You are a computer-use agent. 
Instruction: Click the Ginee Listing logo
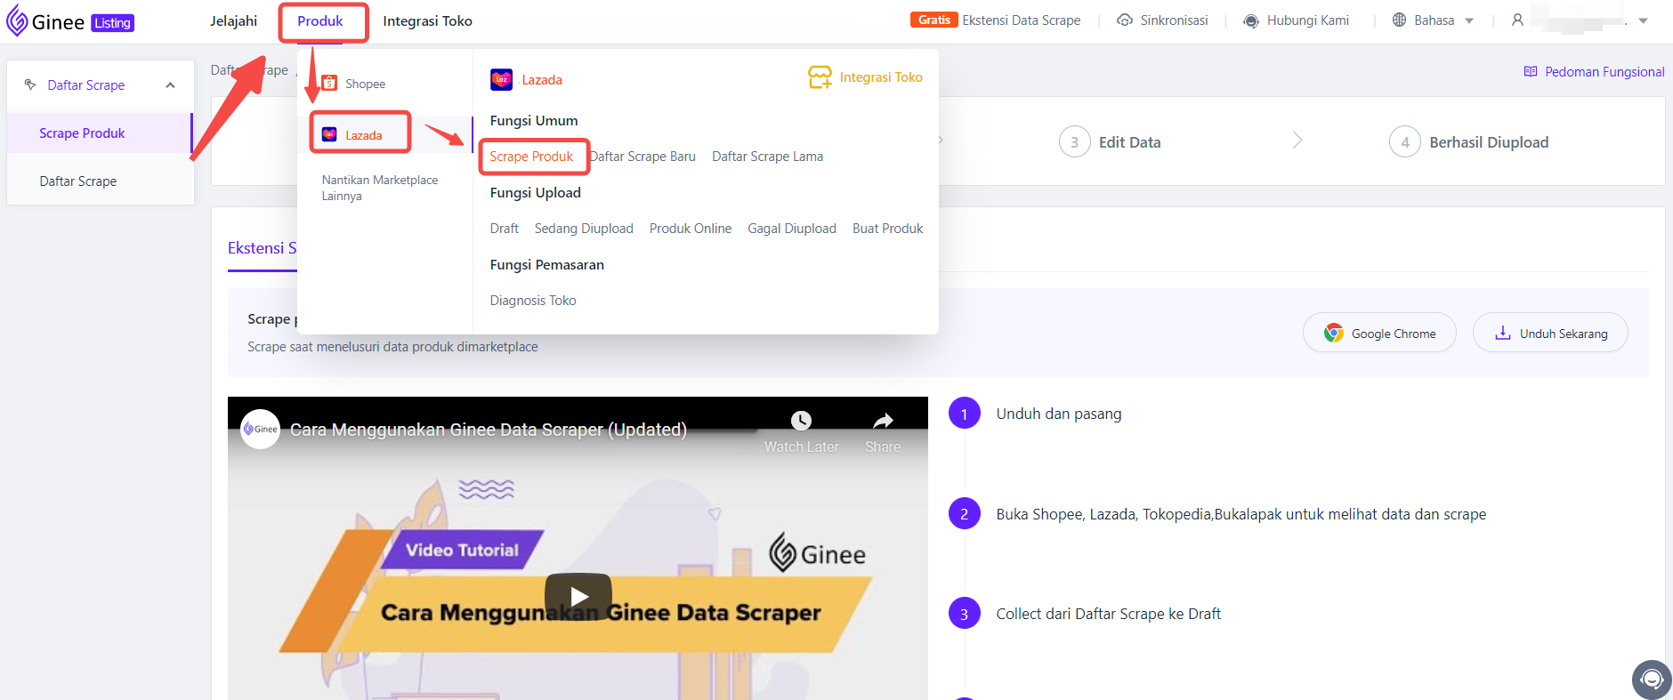coord(70,21)
